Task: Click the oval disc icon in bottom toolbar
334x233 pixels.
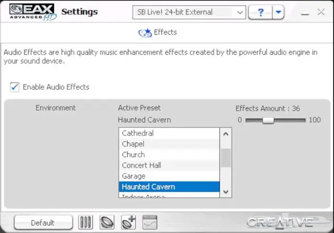Action: coord(107,222)
